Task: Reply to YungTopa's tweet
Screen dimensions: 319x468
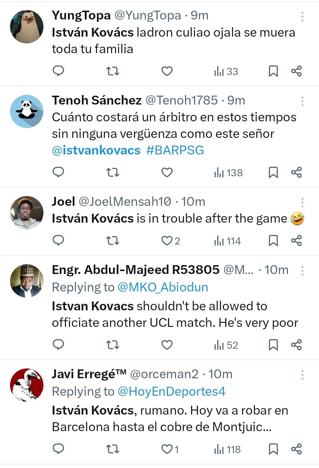Action: pos(58,71)
